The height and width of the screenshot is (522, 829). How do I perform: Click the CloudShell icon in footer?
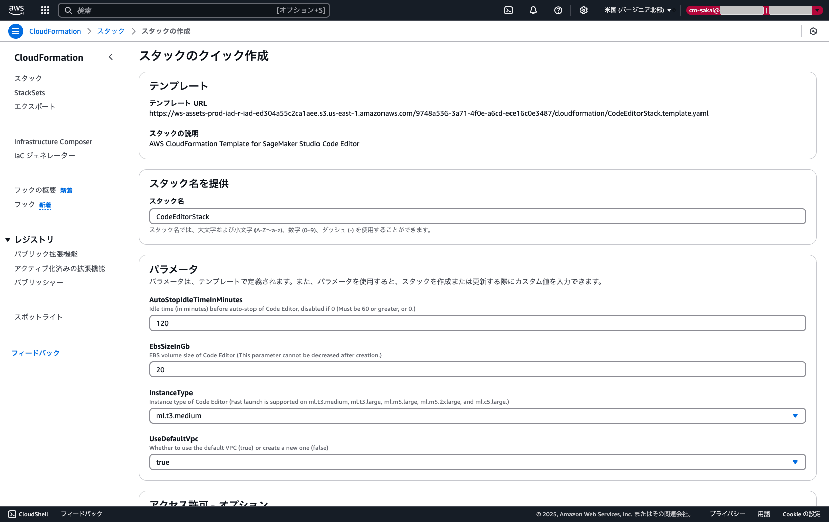click(12, 514)
